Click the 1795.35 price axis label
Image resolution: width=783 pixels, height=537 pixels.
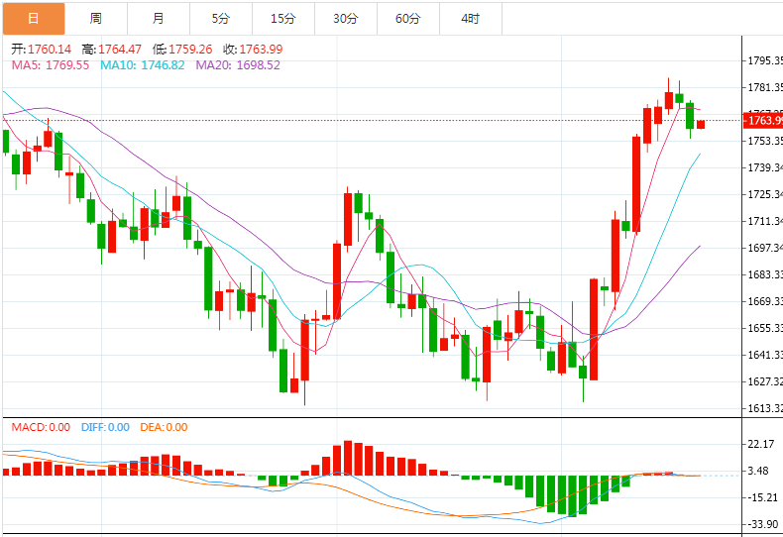pos(764,60)
